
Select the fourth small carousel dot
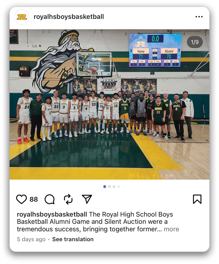(119, 186)
